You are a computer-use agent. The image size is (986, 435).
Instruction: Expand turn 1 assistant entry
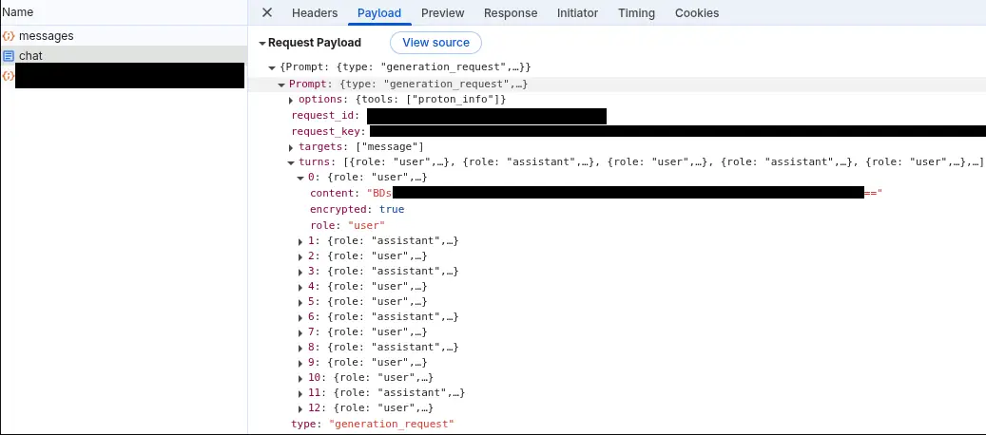point(300,241)
